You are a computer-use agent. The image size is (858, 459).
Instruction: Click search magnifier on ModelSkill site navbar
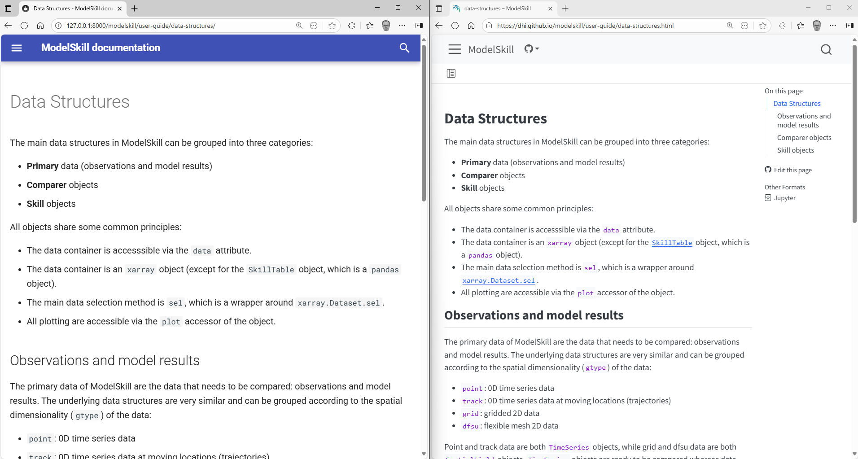(x=826, y=49)
